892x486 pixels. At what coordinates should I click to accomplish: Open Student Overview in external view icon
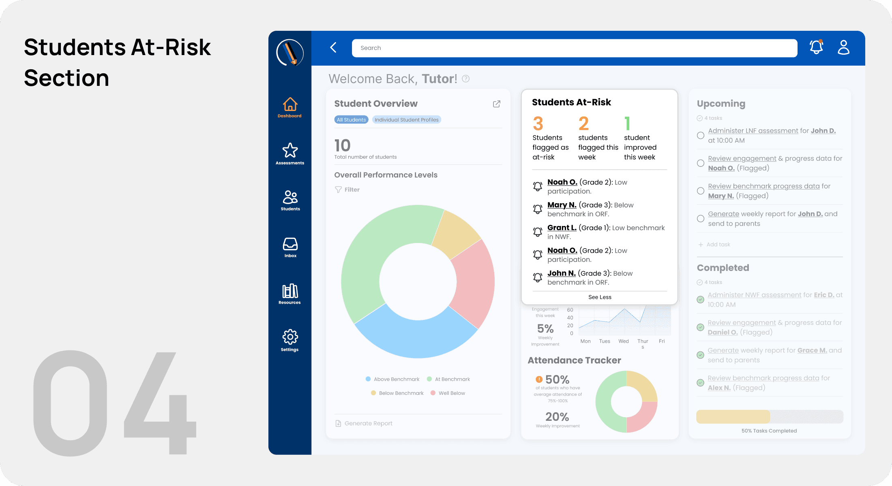point(496,104)
